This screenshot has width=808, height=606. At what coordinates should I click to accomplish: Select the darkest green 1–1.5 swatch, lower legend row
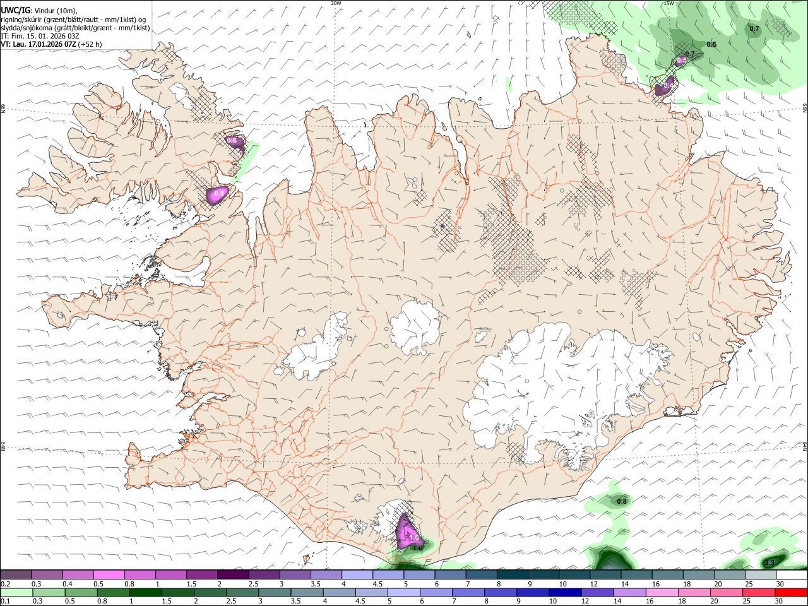click(145, 593)
